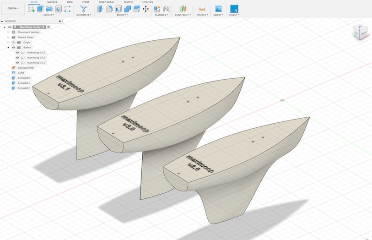The image size is (372, 240).
Task: Open the Sheet Metal tab
Action: click(107, 2)
